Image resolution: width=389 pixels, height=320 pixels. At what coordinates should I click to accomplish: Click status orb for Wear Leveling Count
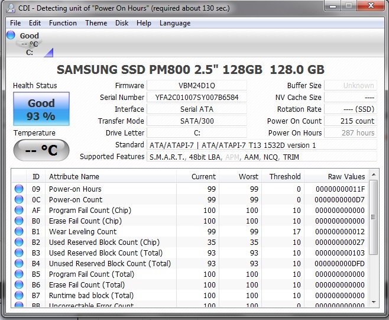pos(19,232)
